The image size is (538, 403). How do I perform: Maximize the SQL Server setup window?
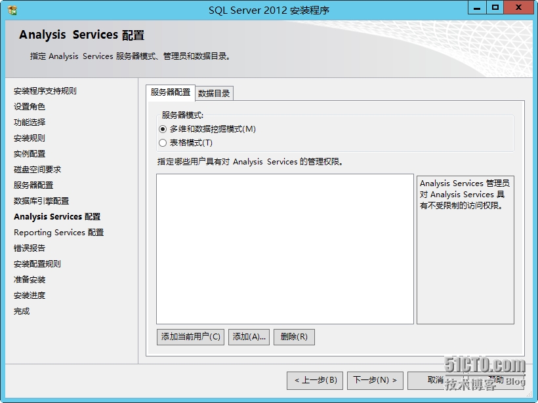click(495, 8)
